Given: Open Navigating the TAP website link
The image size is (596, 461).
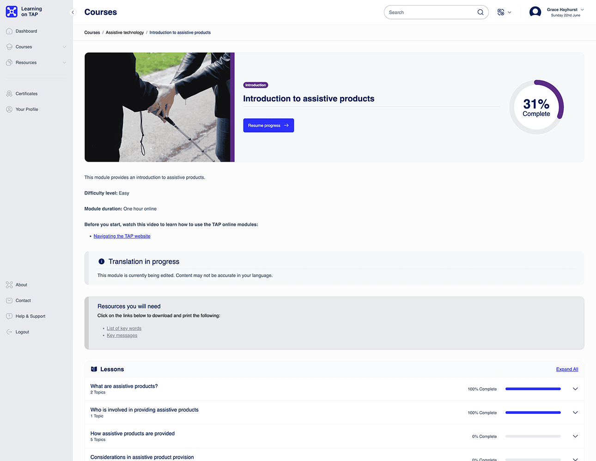Looking at the screenshot, I should coord(122,236).
